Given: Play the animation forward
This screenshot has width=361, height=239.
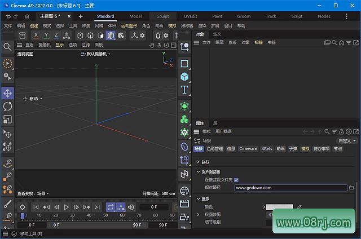Looking at the screenshot, I should coord(66,207).
